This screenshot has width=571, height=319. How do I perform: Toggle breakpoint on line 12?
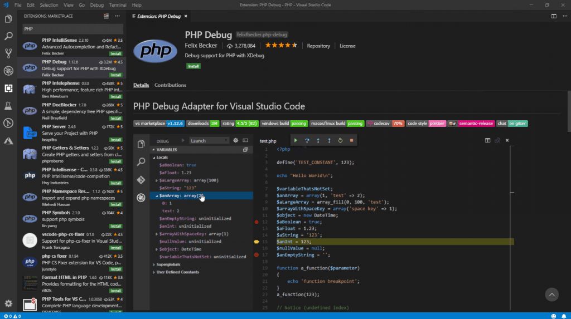click(x=257, y=222)
